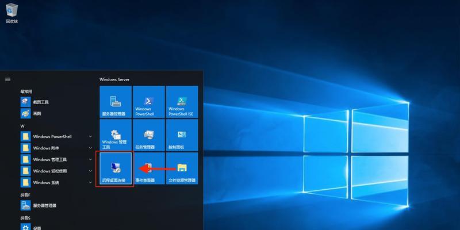Expand chevron beside Windows 管理工具 folder
This screenshot has height=230, width=460.
[x=90, y=159]
